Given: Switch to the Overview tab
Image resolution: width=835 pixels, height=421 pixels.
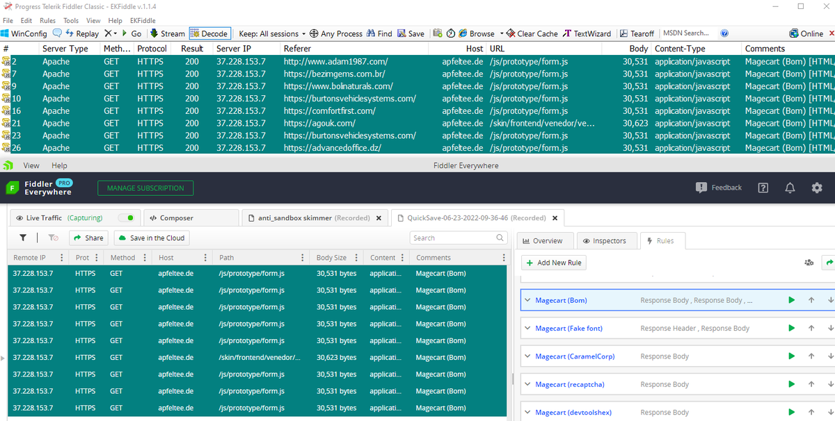Looking at the screenshot, I should click(x=547, y=240).
